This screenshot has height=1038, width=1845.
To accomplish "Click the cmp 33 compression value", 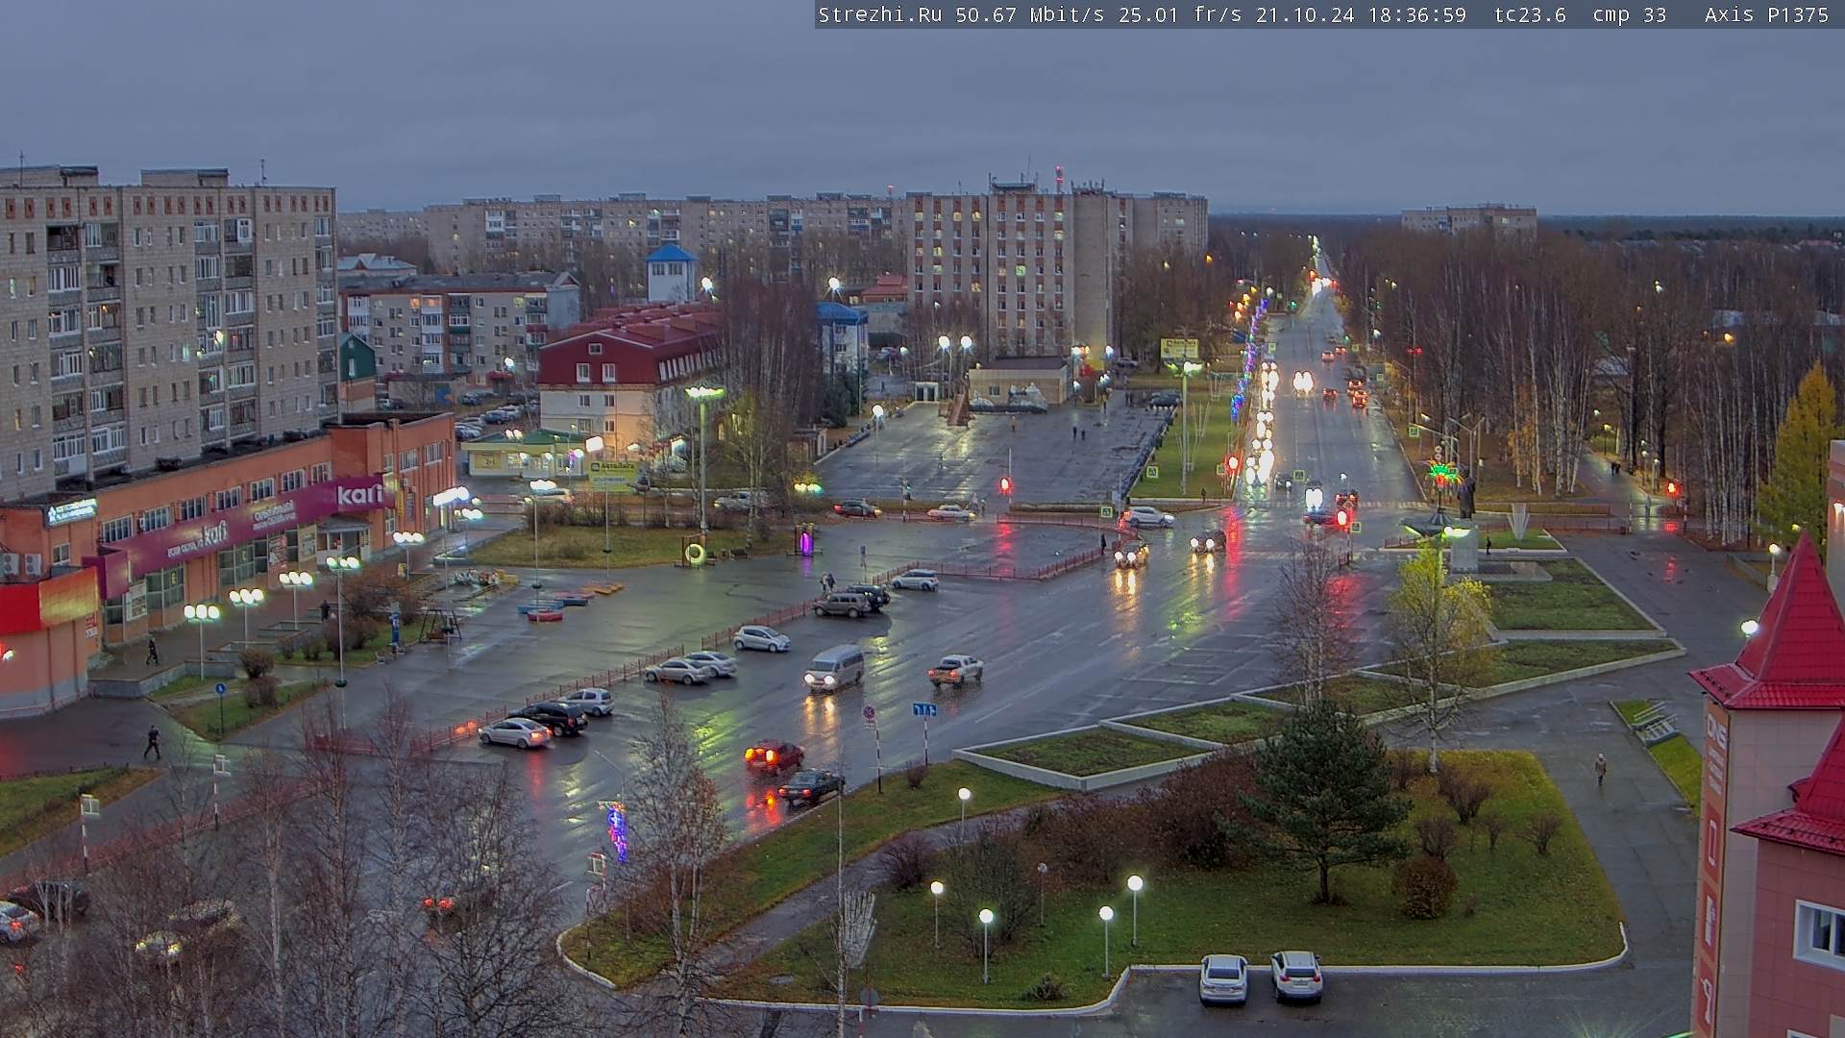I will [1629, 14].
